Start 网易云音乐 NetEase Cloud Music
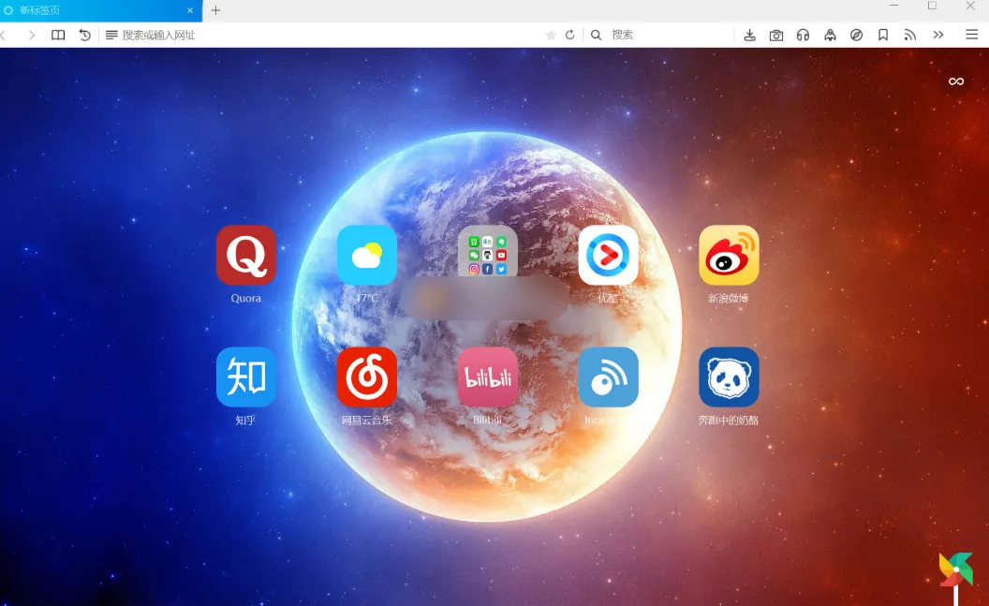Image resolution: width=989 pixels, height=606 pixels. [x=366, y=375]
